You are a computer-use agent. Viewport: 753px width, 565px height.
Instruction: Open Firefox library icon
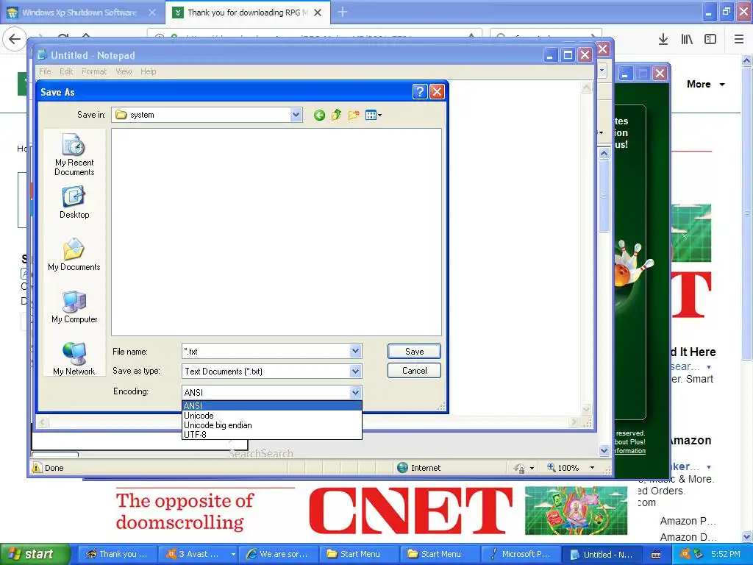point(687,39)
